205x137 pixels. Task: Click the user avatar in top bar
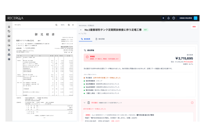(195, 18)
